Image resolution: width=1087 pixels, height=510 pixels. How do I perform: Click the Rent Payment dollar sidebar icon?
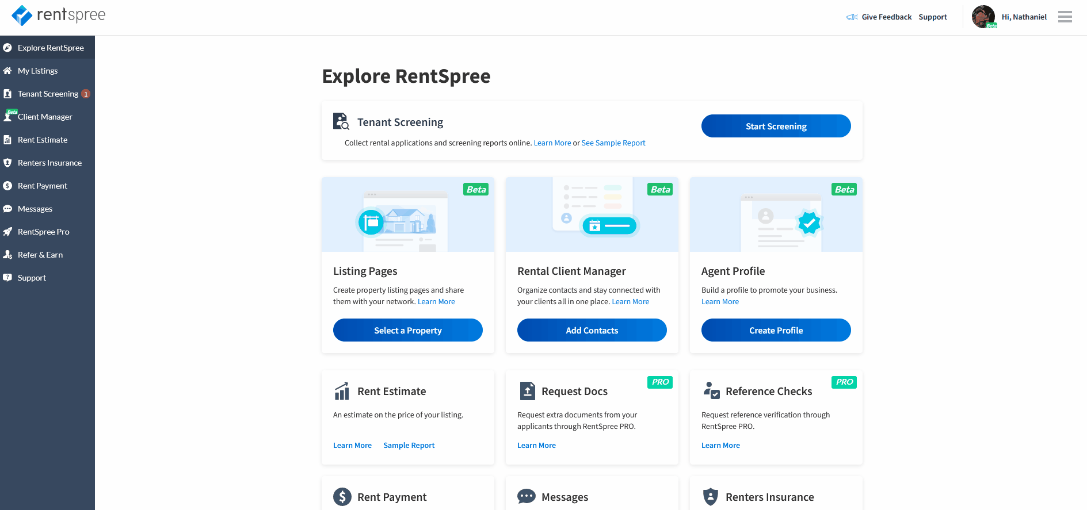pyautogui.click(x=7, y=186)
